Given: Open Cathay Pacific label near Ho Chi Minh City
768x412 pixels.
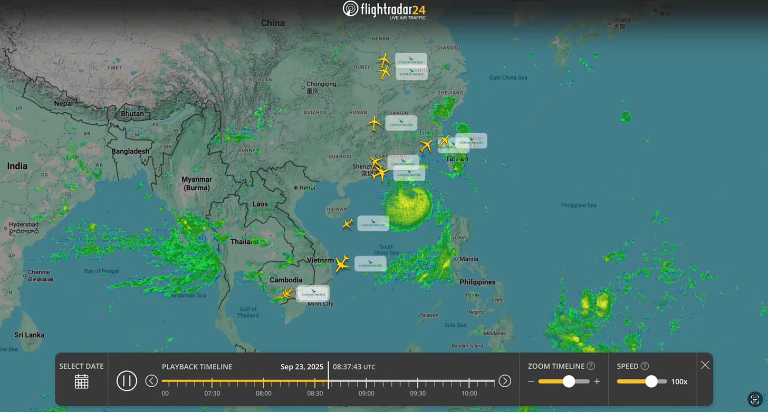Looking at the screenshot, I should (313, 293).
